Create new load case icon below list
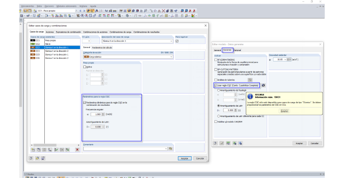Viewport: 344px width, 178px height. [33, 150]
